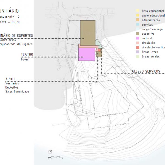Select the cultural legend swatch
Screen dimensions: 165x165
(137, 38)
